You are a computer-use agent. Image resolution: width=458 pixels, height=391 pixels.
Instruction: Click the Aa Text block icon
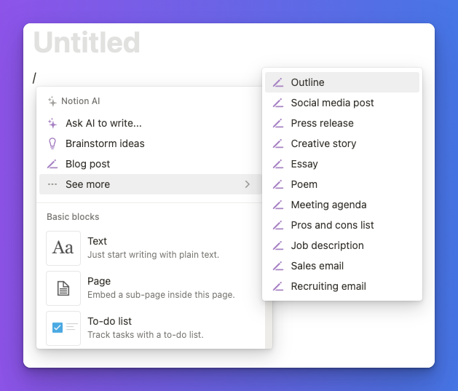pyautogui.click(x=63, y=248)
